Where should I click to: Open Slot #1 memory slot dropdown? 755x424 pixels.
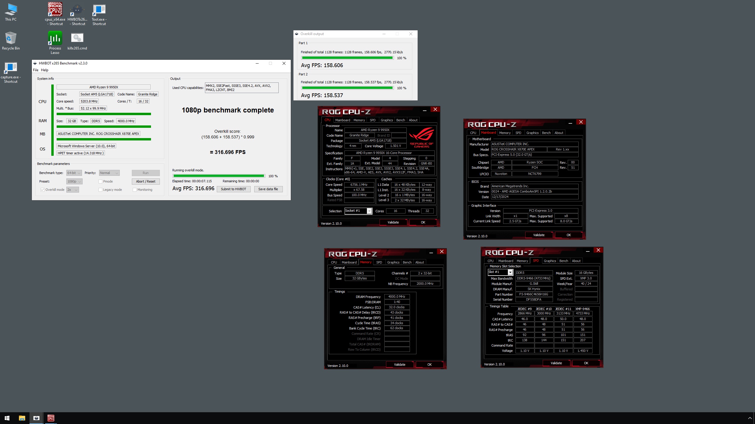pos(500,272)
